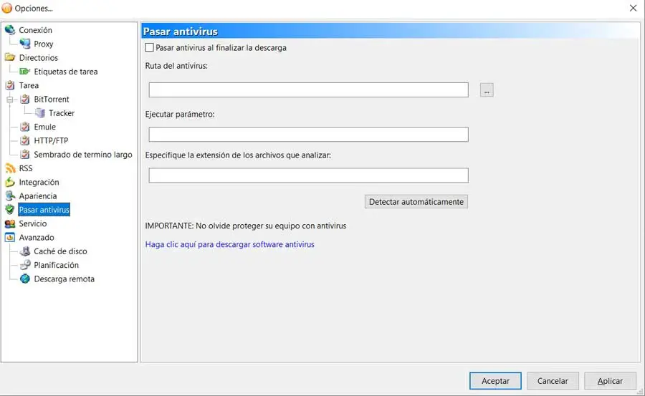Open Apariencia settings icon

pos(10,196)
